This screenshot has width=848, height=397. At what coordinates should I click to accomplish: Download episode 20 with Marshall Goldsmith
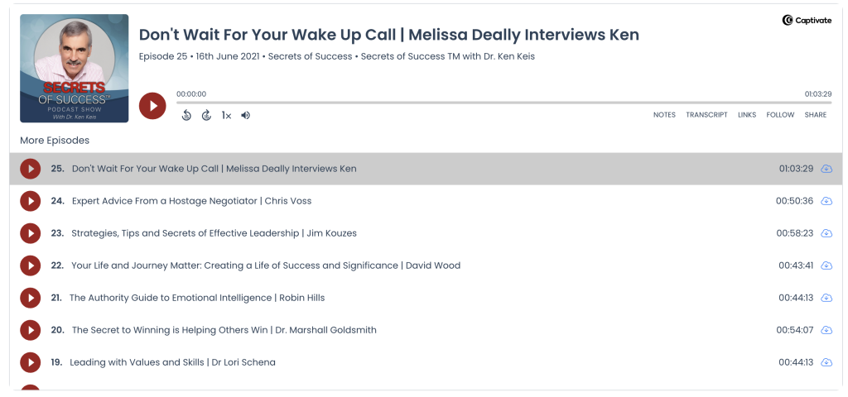(x=826, y=330)
